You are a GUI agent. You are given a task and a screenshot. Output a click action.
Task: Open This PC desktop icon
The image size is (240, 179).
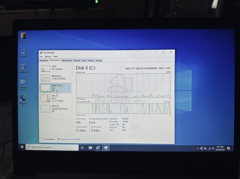pos(23,52)
